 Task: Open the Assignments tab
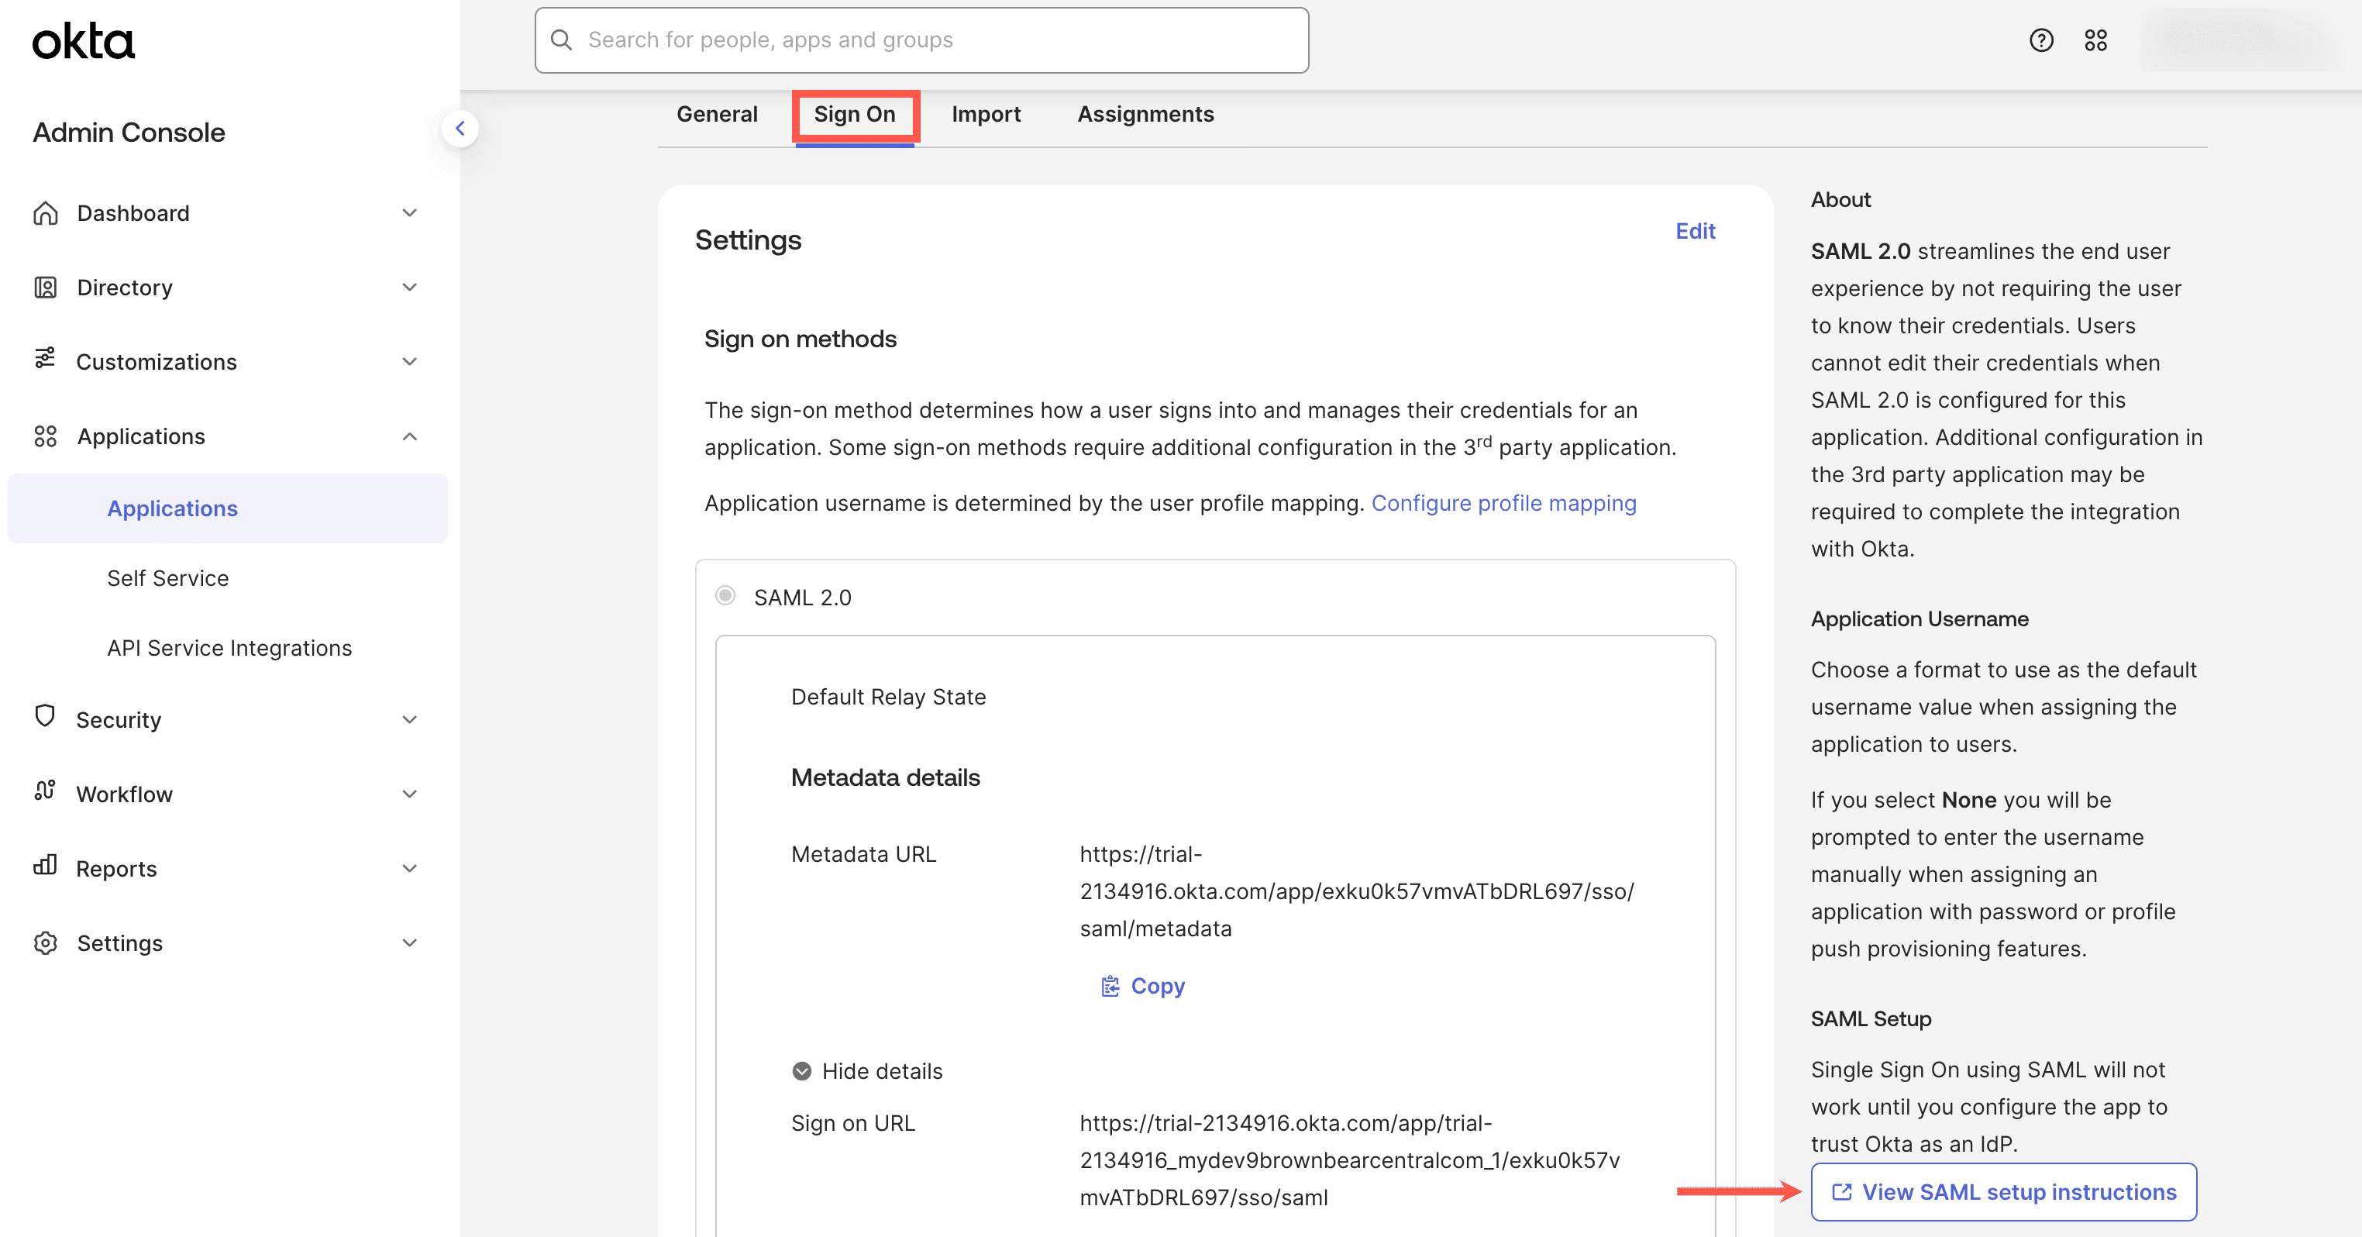click(x=1145, y=114)
